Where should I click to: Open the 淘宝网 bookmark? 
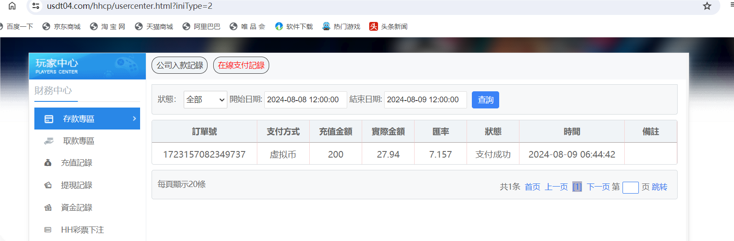click(x=108, y=26)
